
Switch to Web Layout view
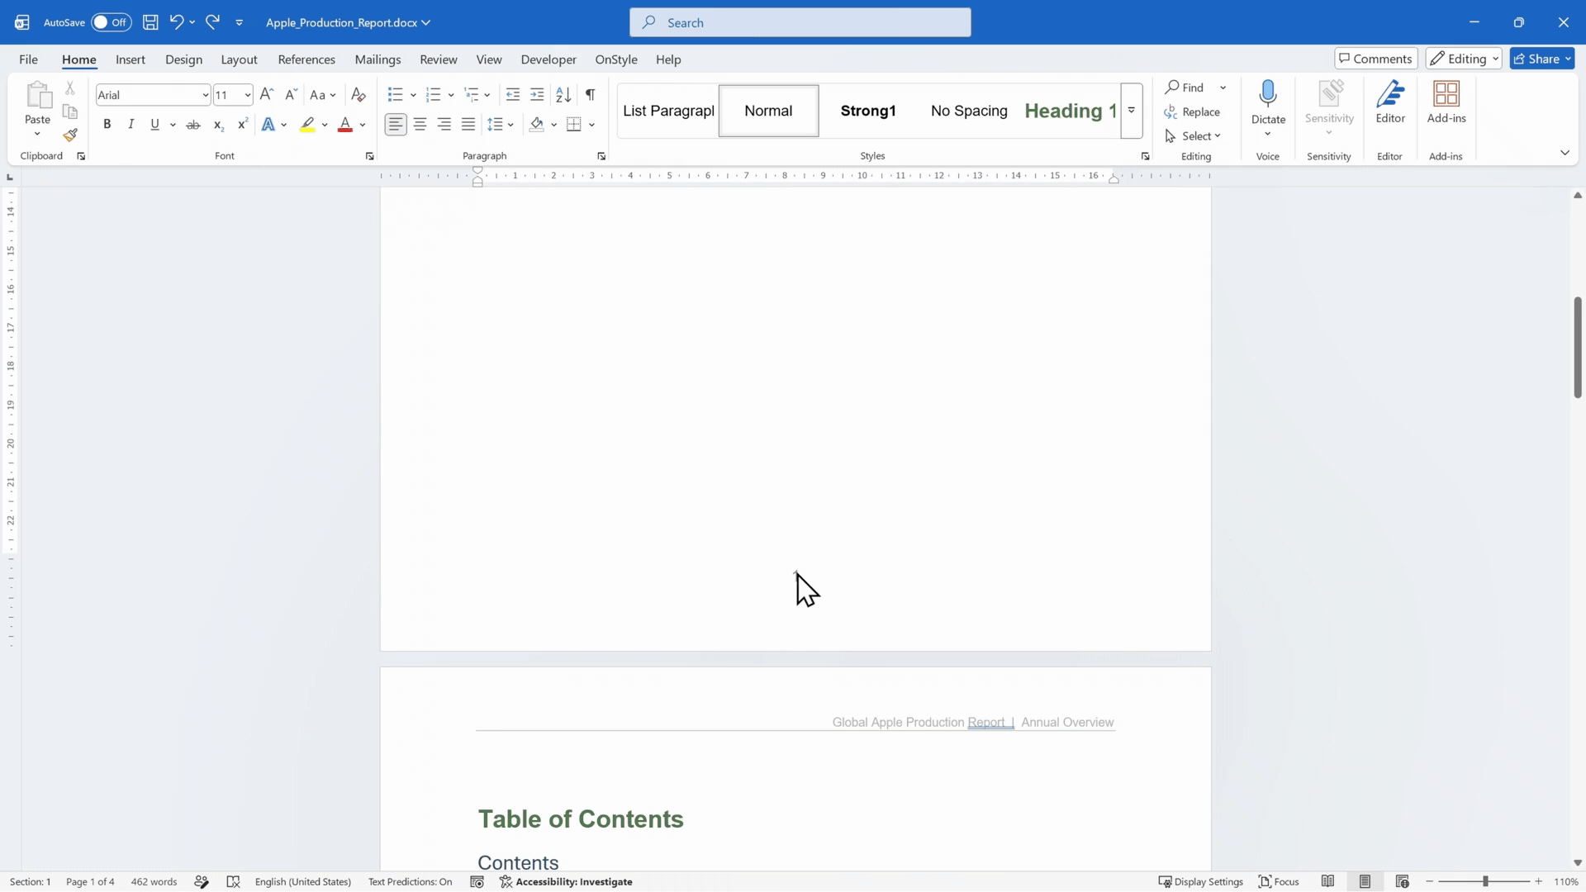[x=1402, y=881]
